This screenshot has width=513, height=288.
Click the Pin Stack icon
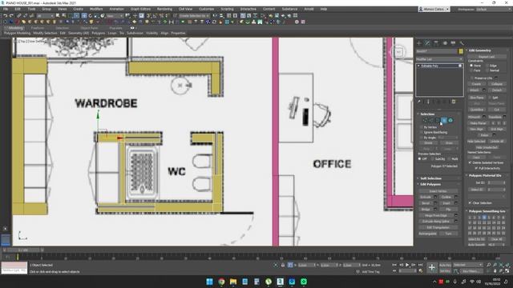point(419,102)
